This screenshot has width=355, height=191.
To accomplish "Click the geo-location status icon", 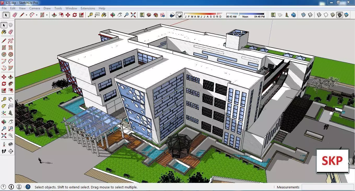I will tap(3, 187).
